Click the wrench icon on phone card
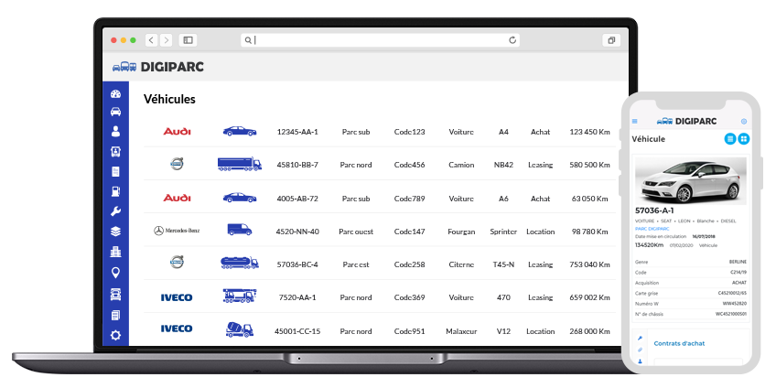The height and width of the screenshot is (388, 776). [x=640, y=339]
